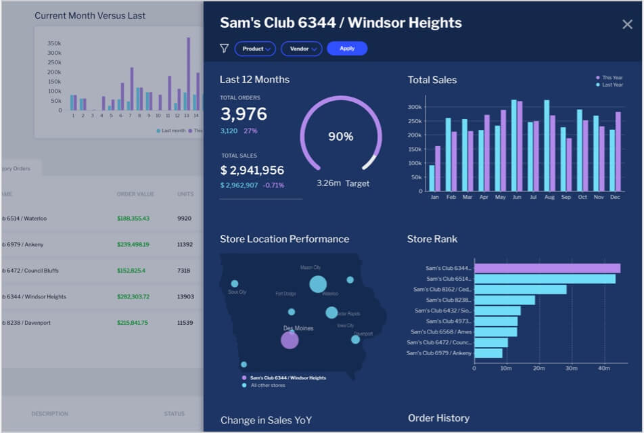Expand the Product filter dropdown
This screenshot has height=433, width=644.
click(254, 48)
